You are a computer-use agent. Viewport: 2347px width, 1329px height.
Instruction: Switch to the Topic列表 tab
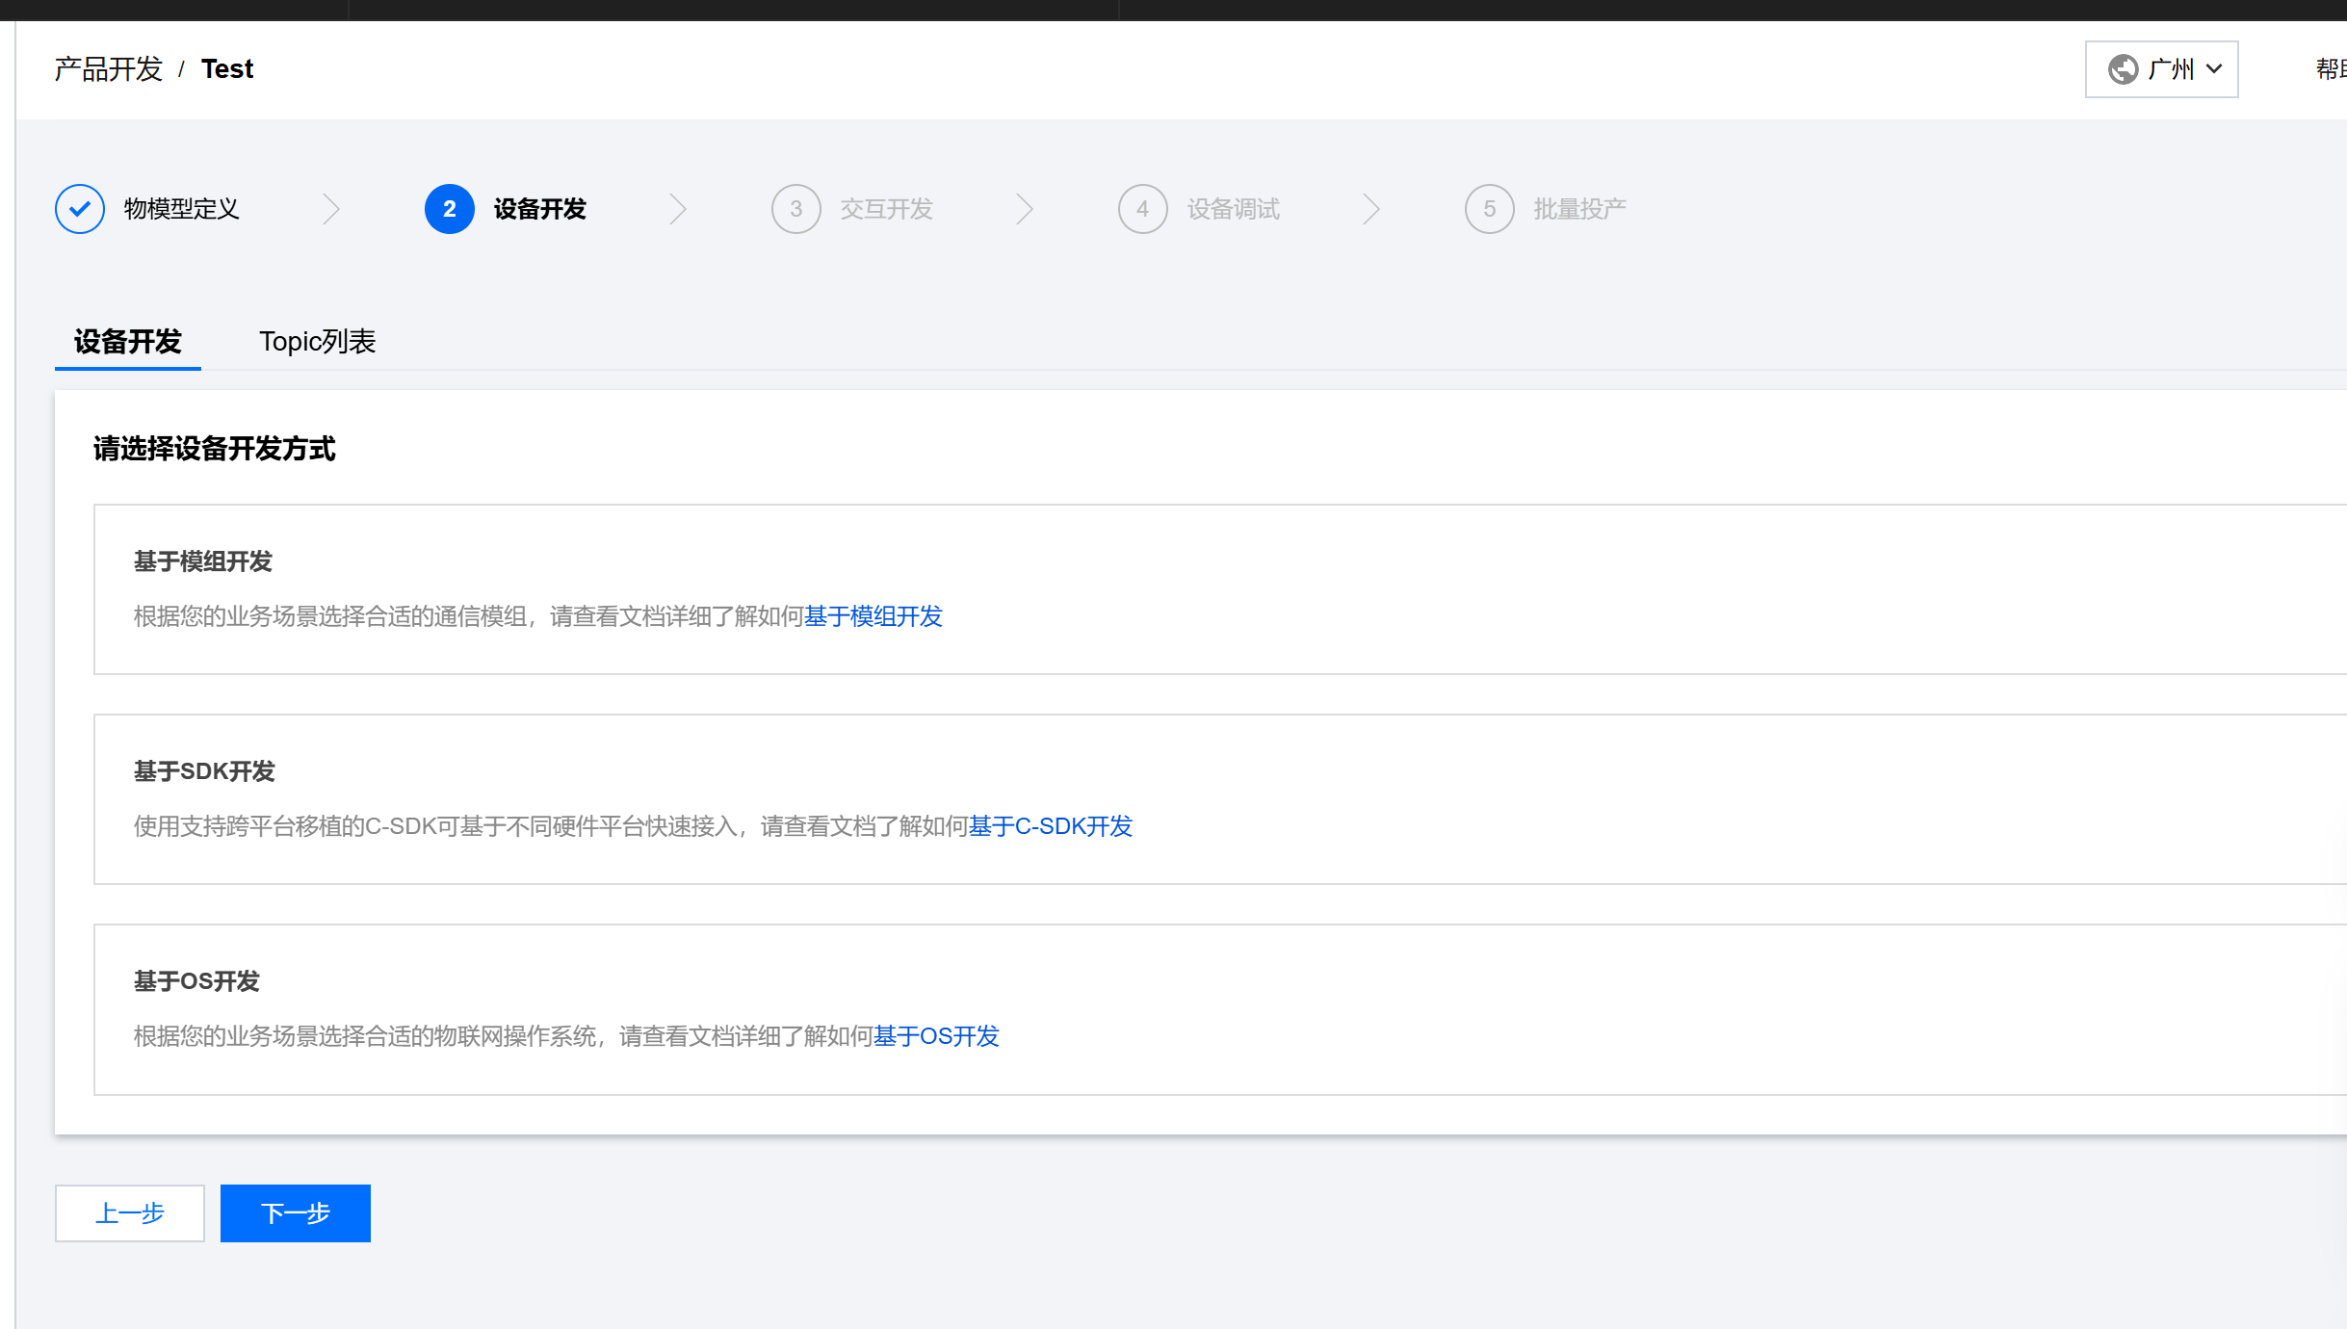[317, 342]
